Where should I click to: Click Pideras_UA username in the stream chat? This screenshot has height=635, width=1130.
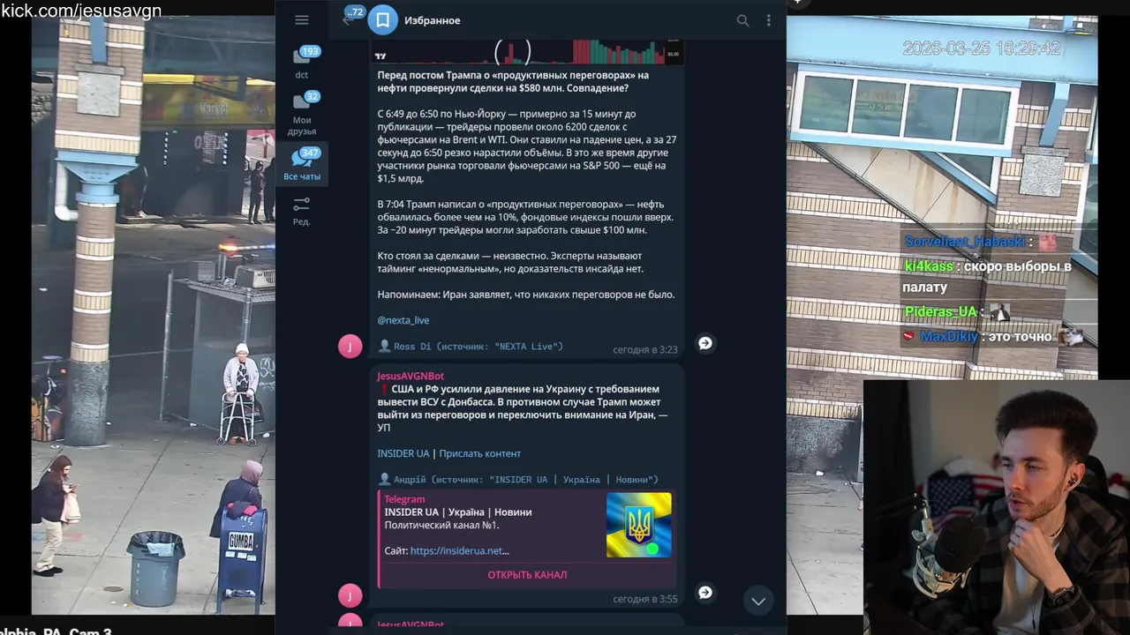941,312
